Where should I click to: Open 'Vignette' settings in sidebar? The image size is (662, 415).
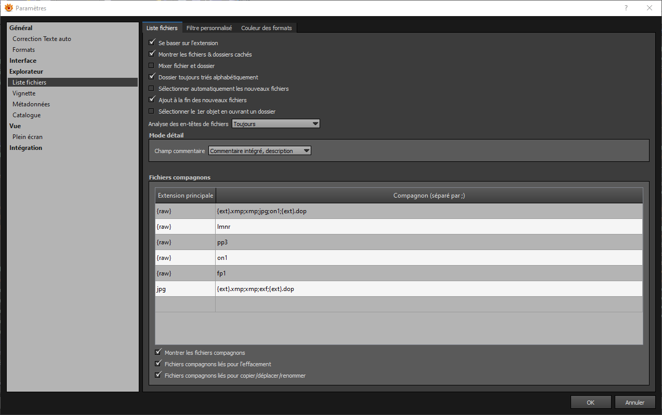[x=24, y=93]
